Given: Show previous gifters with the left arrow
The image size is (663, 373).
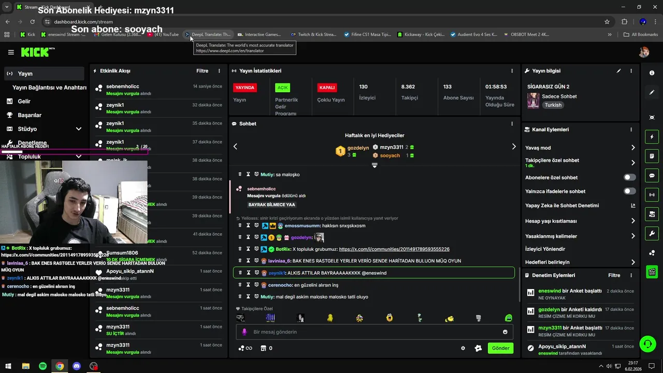Looking at the screenshot, I should pos(235,147).
